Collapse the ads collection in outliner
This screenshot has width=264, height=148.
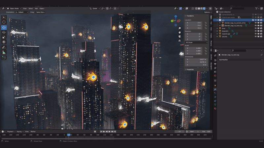pyautogui.click(x=217, y=20)
